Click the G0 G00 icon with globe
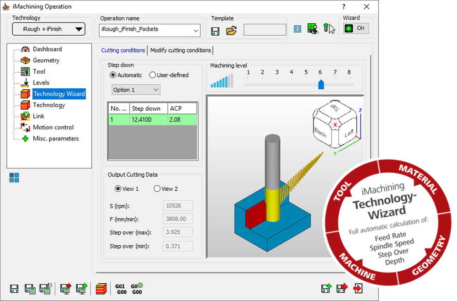Viewport: 457px width, 301px height. 137,289
